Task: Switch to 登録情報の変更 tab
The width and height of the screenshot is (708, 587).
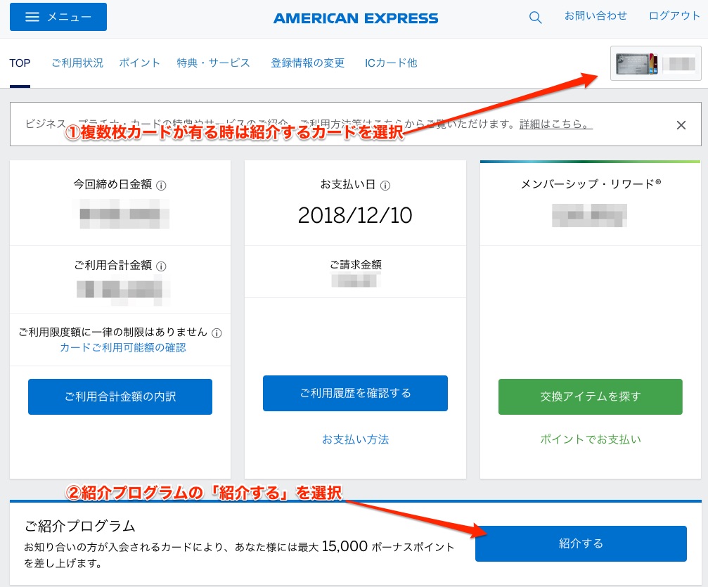Action: coord(307,63)
